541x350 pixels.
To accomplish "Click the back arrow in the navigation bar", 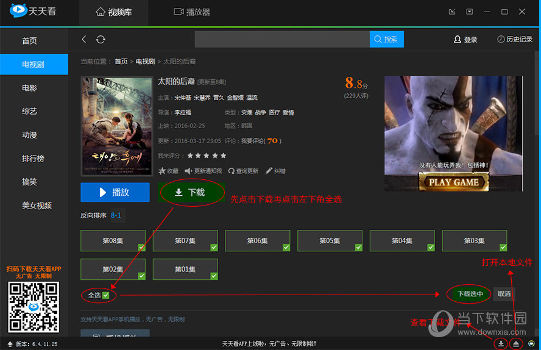I will (x=84, y=39).
